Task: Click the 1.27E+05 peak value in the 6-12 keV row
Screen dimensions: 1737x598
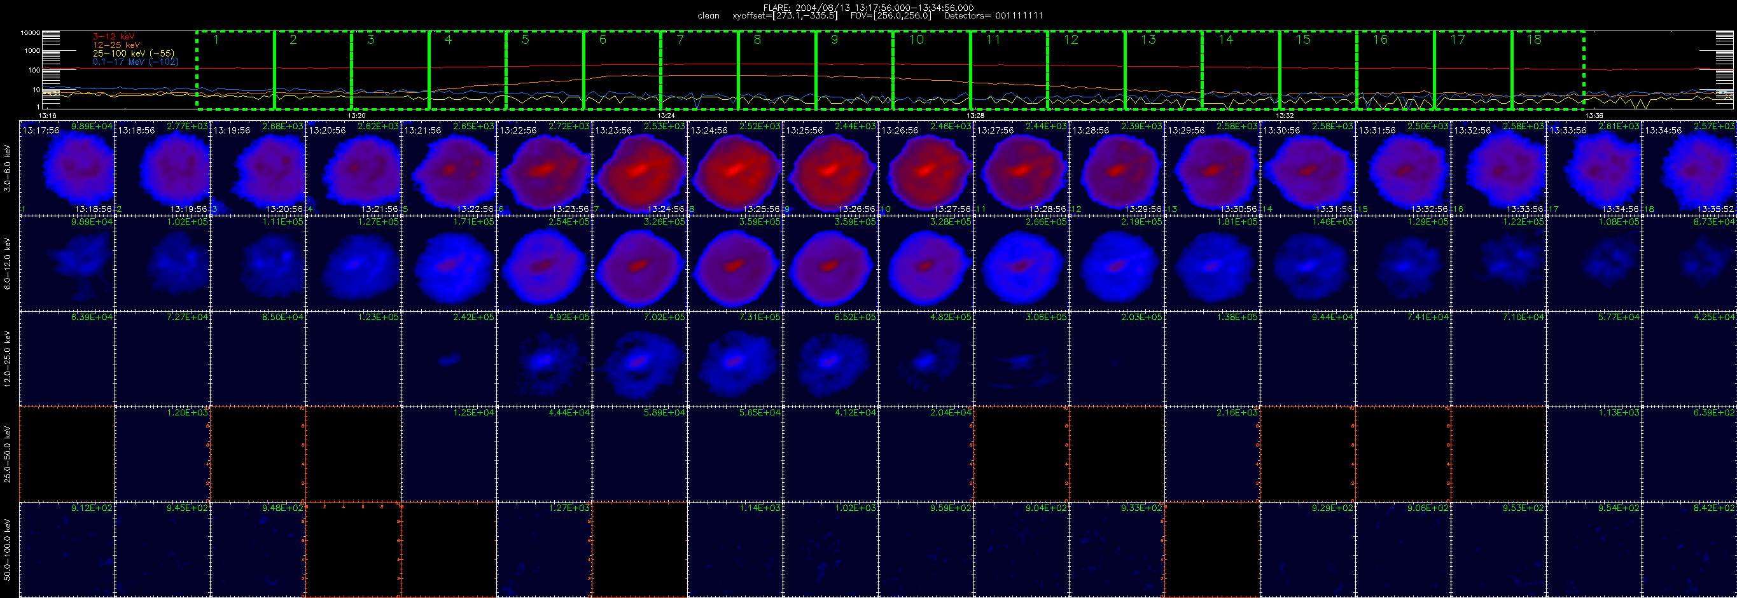Action: (379, 221)
